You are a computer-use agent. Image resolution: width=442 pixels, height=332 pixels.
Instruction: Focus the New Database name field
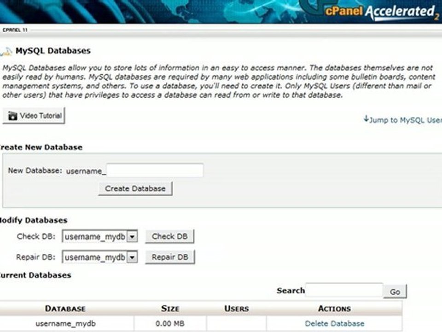click(155, 171)
